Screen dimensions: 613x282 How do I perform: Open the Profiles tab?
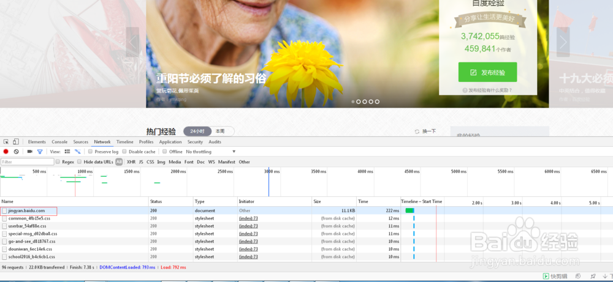(147, 142)
